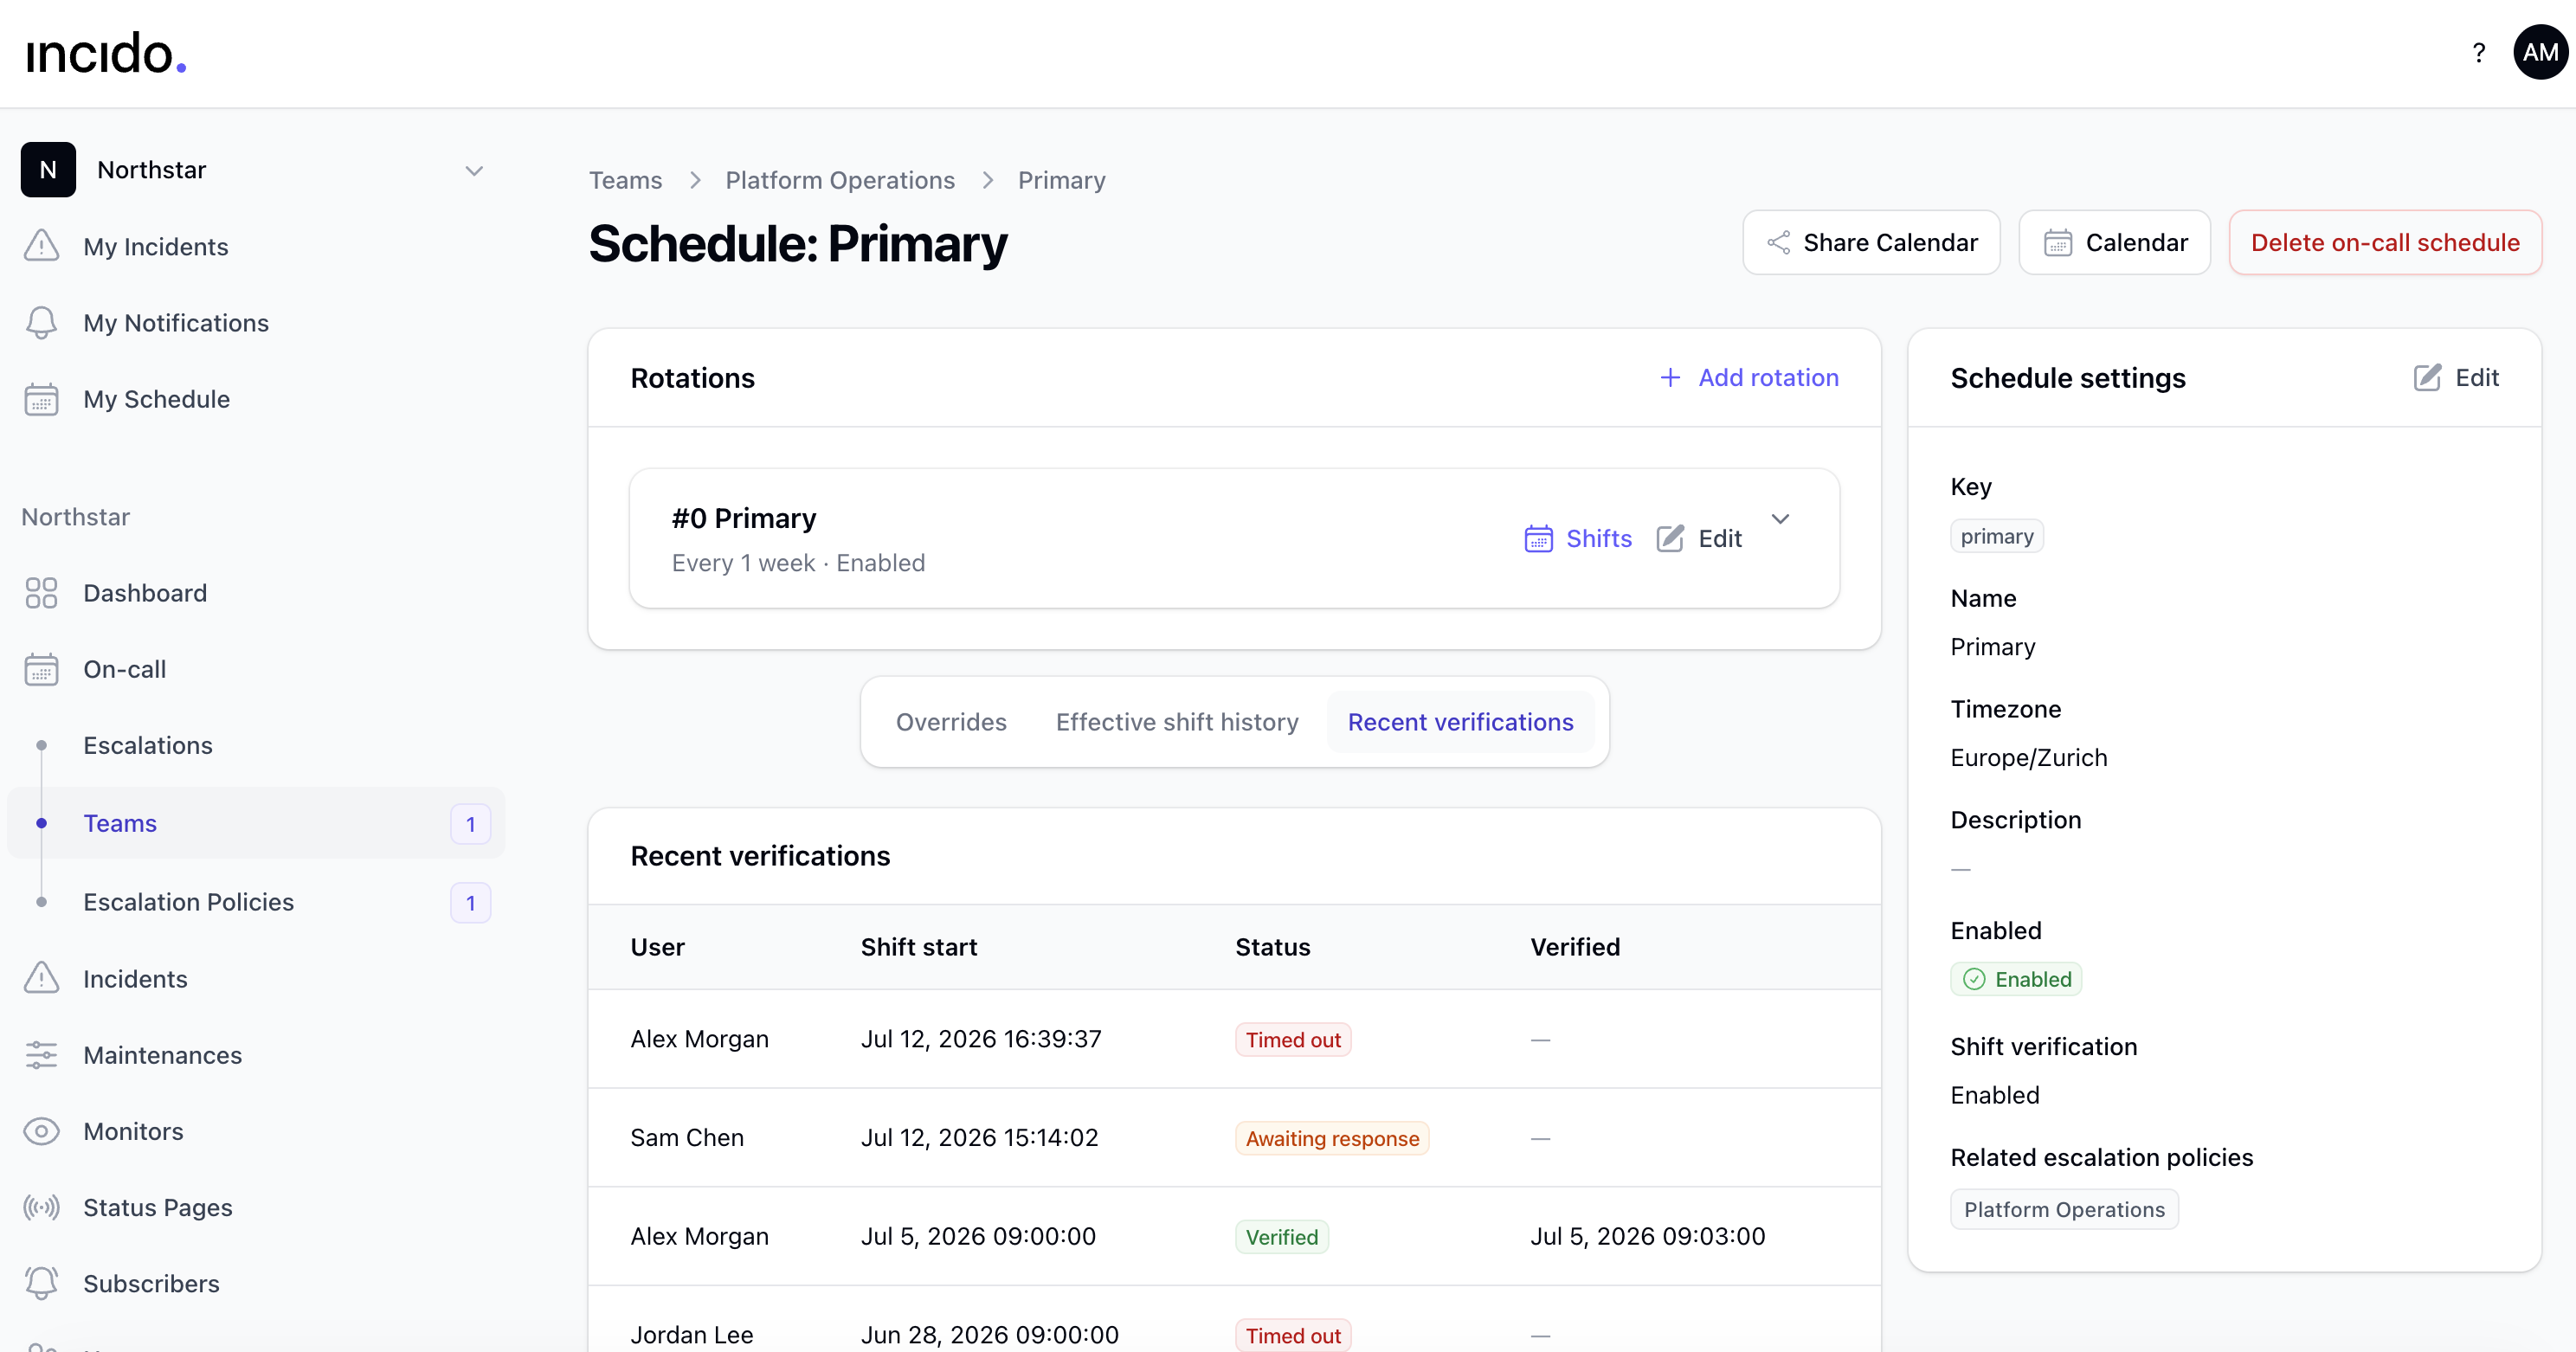This screenshot has width=2576, height=1352.
Task: Expand the Northstar workspace dropdown chevron
Action: pyautogui.click(x=474, y=171)
